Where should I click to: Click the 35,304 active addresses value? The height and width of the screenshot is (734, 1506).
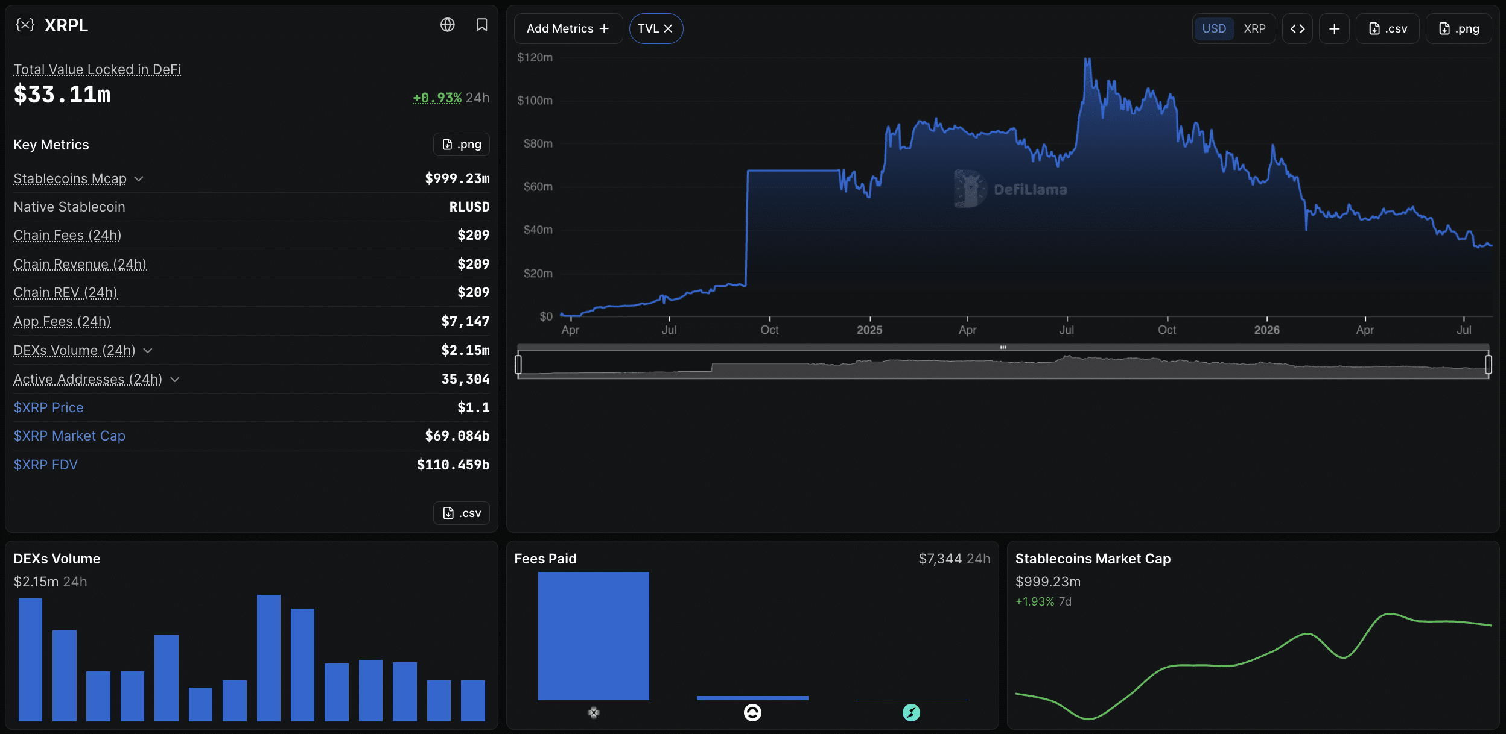(465, 379)
